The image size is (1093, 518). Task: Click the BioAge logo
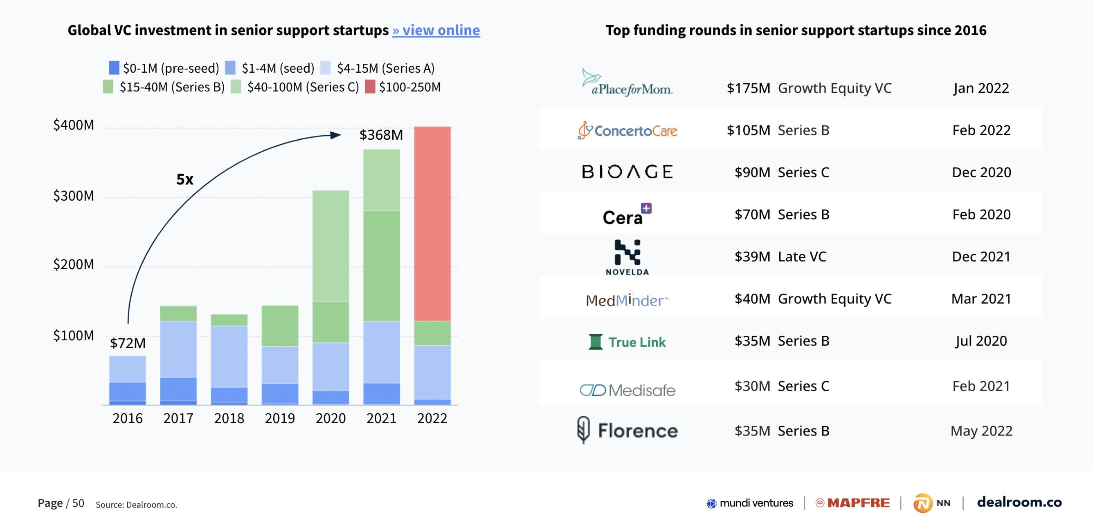click(627, 172)
